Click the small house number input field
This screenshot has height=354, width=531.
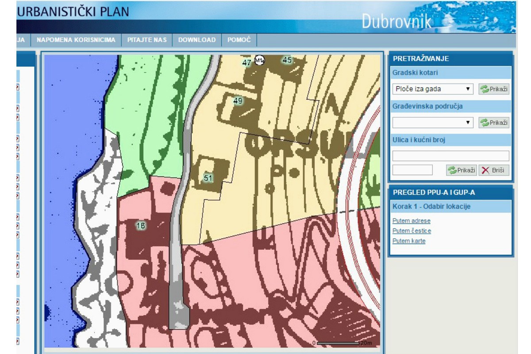[412, 170]
